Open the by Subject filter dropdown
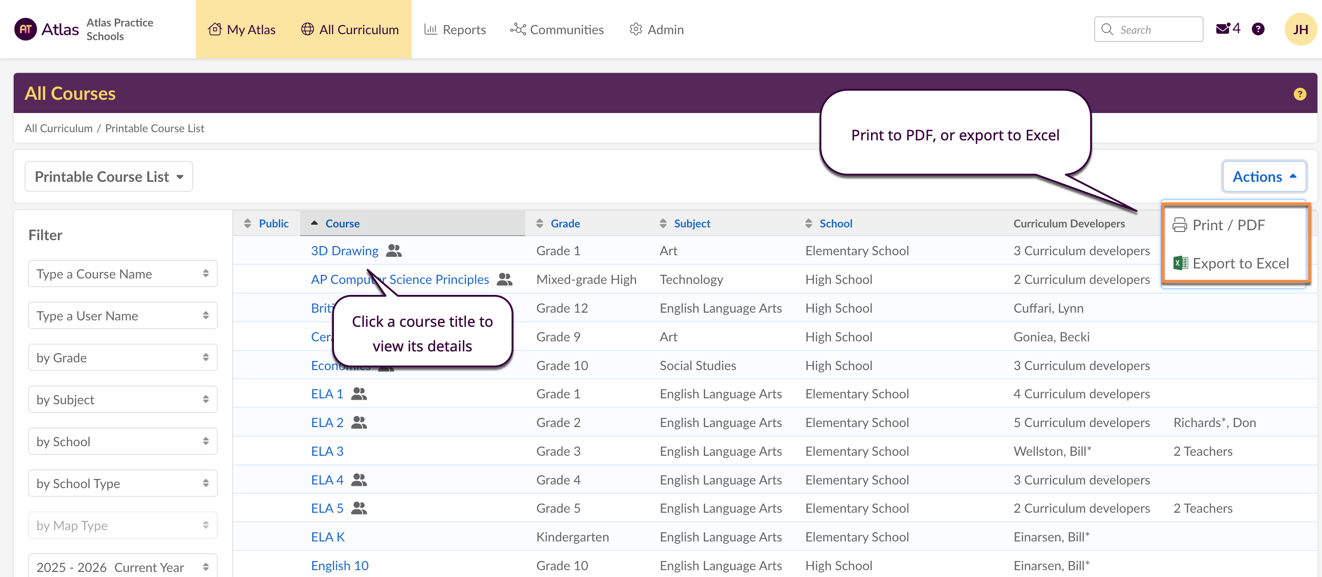This screenshot has height=577, width=1322. [123, 399]
